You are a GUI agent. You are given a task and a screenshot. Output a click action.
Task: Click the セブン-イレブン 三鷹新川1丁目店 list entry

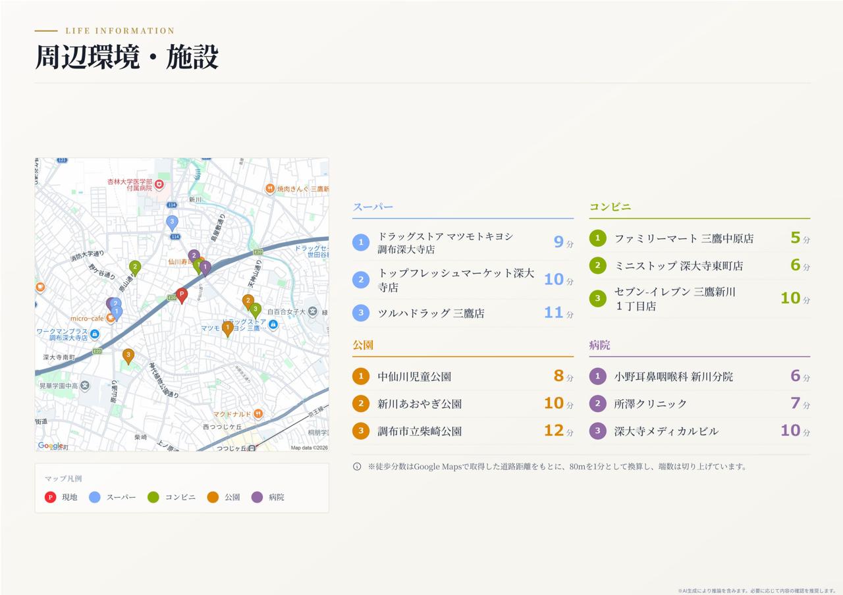(x=699, y=299)
